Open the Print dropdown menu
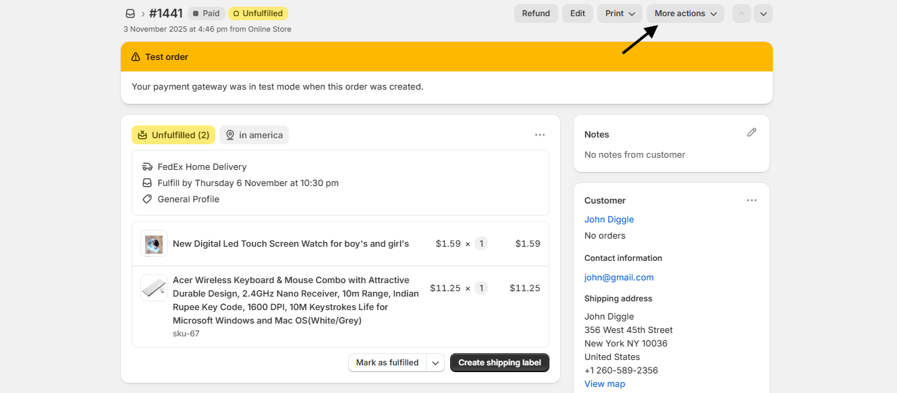 tap(620, 13)
